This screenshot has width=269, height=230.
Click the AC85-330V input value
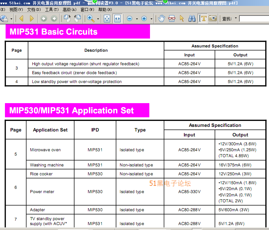190,192
